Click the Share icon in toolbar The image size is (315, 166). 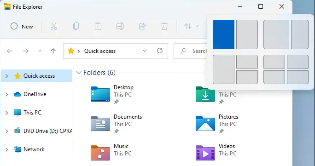tap(142, 26)
